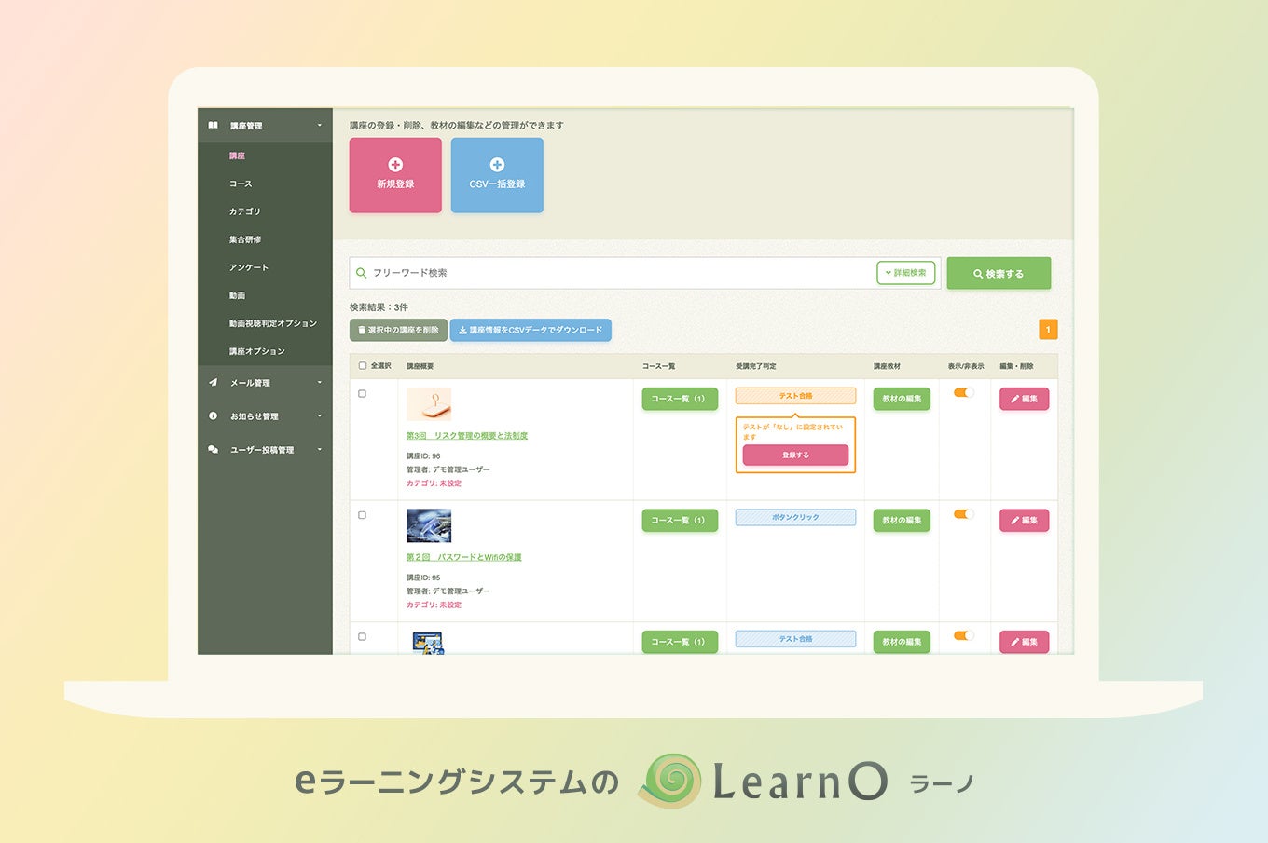1268x843 pixels.
Task: Open コース一覧 (1) for 第3回 lecture
Action: click(x=680, y=399)
